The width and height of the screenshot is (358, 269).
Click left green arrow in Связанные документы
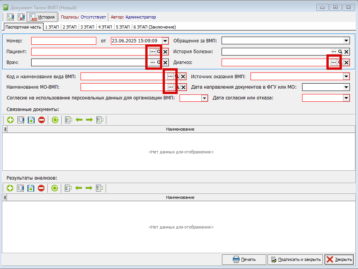(x=79, y=120)
